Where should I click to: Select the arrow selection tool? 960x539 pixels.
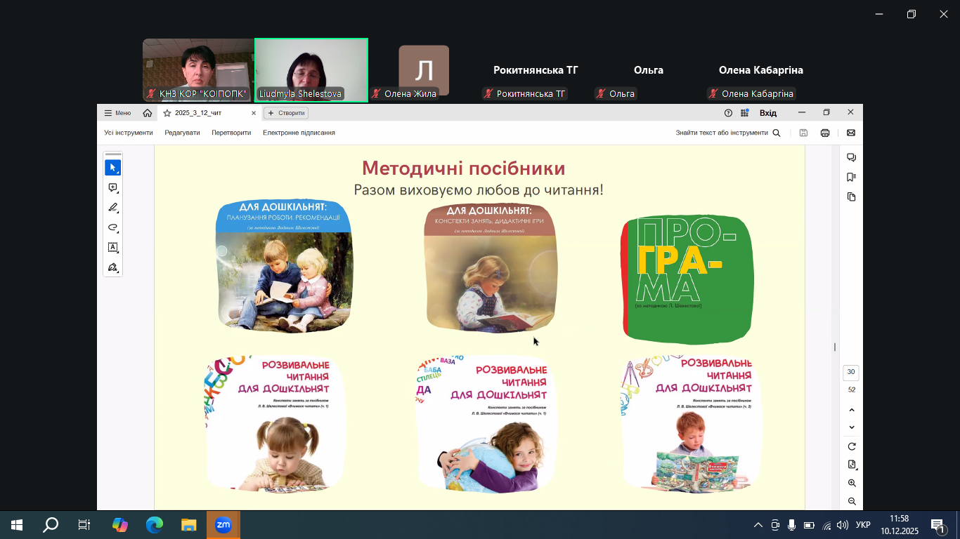(x=112, y=168)
